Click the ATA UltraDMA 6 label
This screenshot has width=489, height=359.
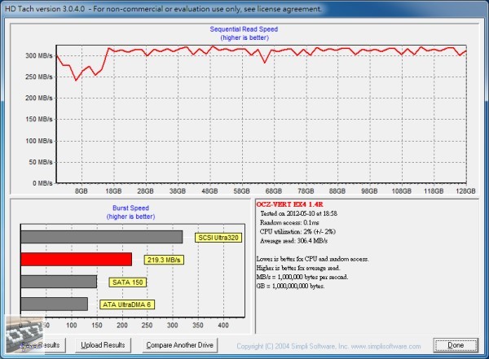[127, 304]
